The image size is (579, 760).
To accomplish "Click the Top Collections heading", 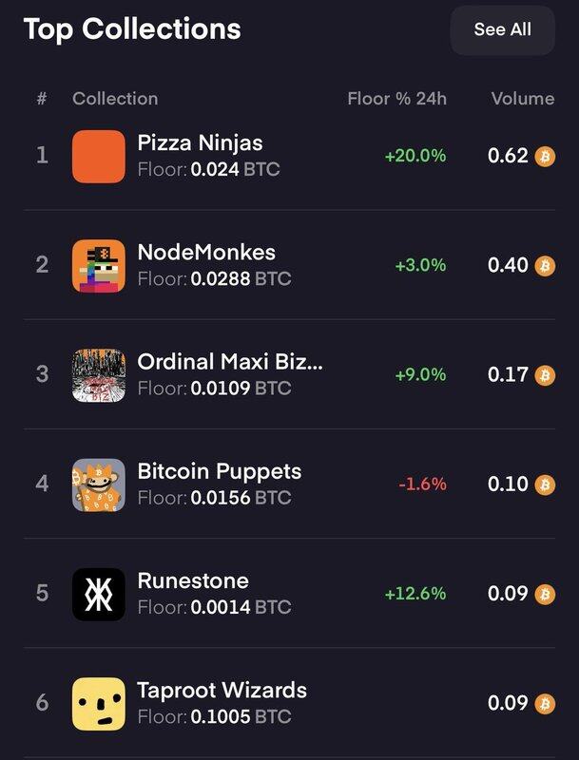I will 132,29.
